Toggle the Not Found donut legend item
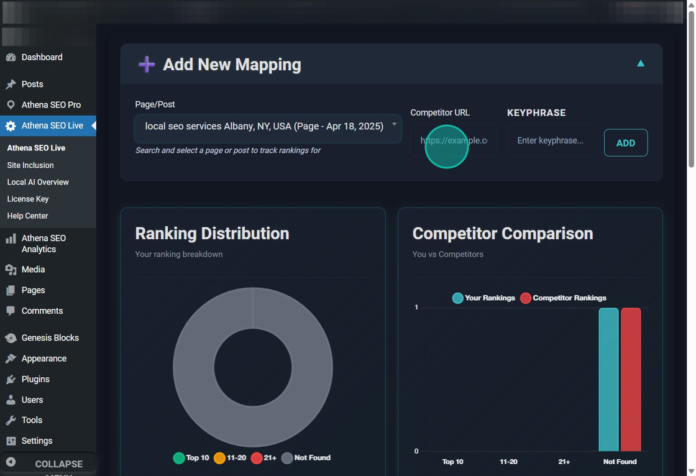Image resolution: width=696 pixels, height=476 pixels. pos(306,458)
